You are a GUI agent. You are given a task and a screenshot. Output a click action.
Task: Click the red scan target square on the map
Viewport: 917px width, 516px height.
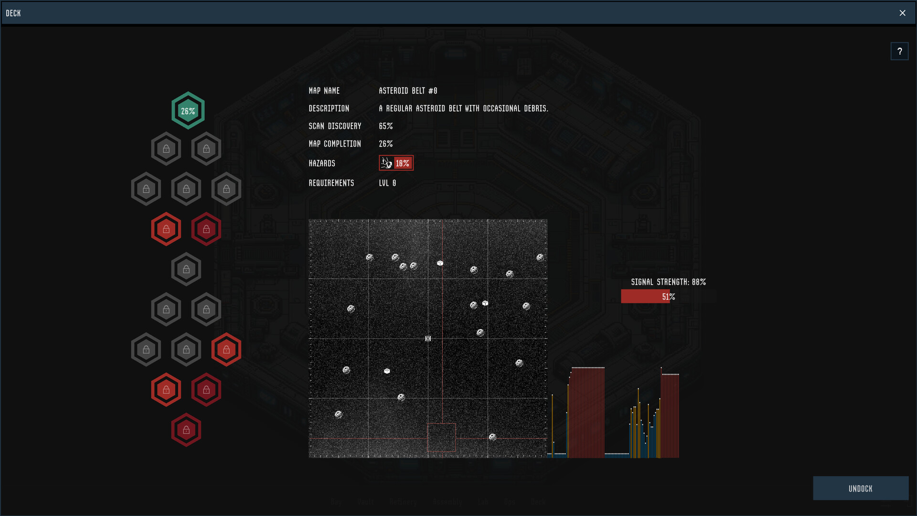(x=441, y=437)
